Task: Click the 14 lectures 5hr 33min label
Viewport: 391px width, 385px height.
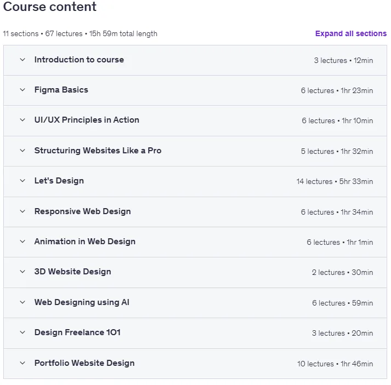Action: point(335,181)
